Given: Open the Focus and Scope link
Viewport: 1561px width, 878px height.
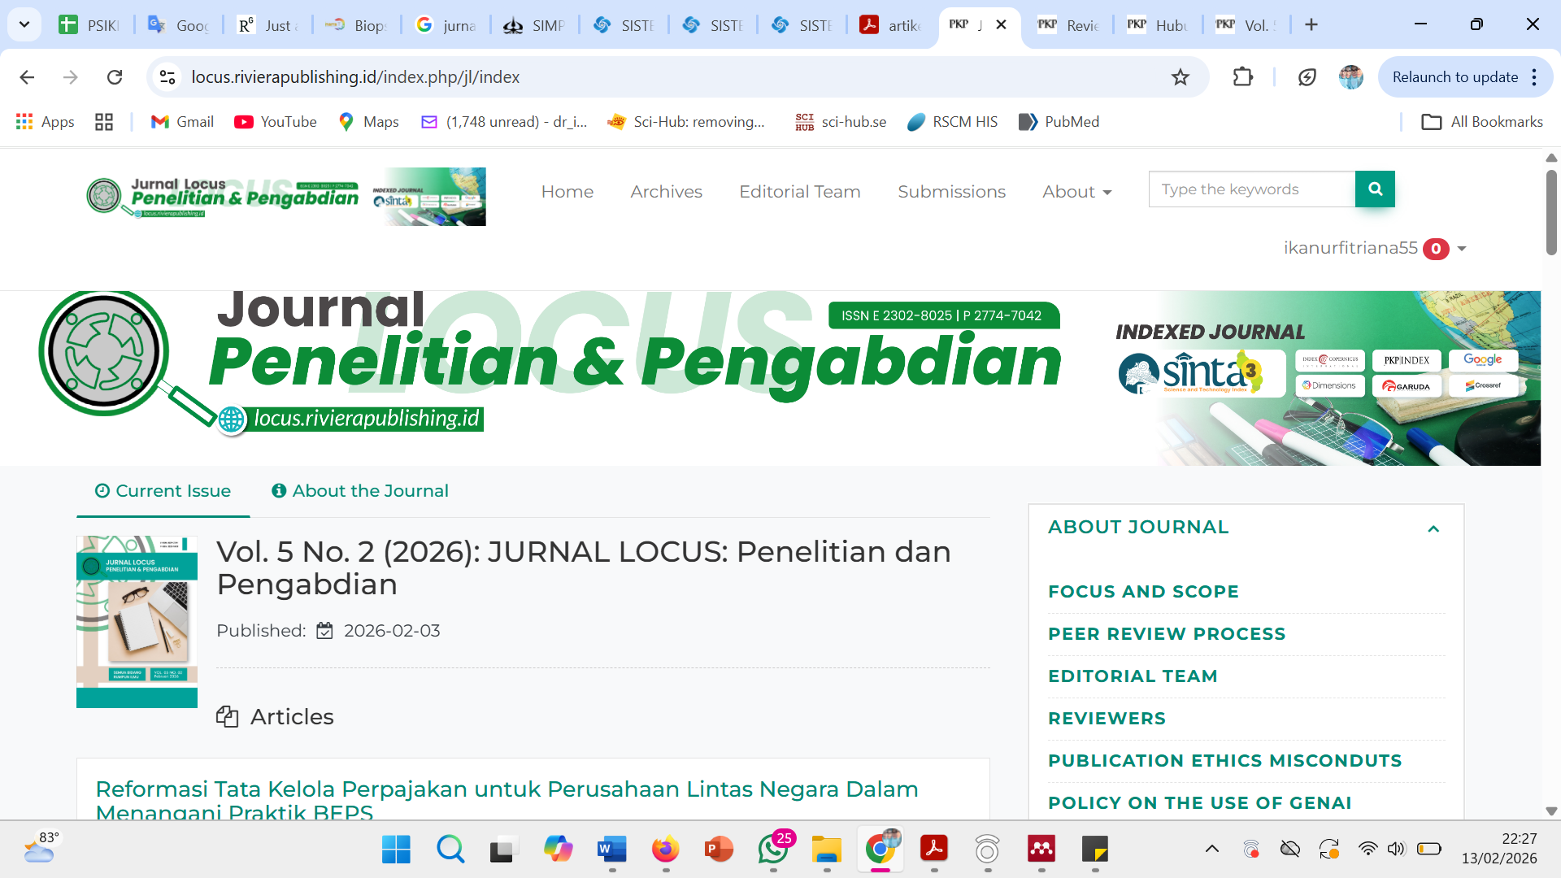Looking at the screenshot, I should tap(1143, 592).
